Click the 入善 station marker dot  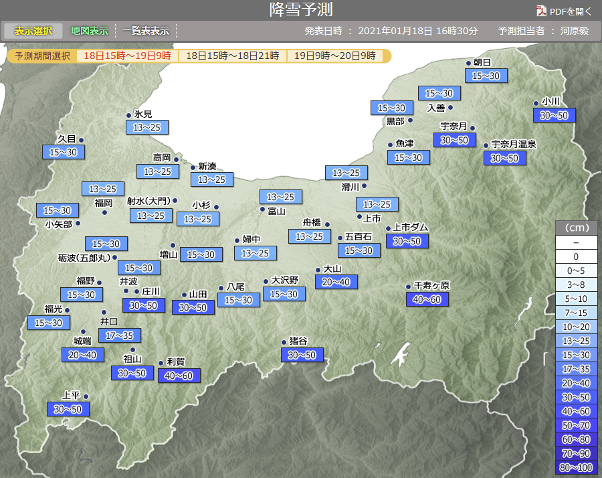click(x=450, y=108)
